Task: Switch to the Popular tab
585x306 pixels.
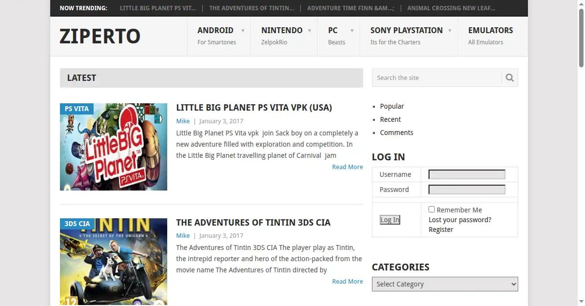Action: pyautogui.click(x=392, y=106)
